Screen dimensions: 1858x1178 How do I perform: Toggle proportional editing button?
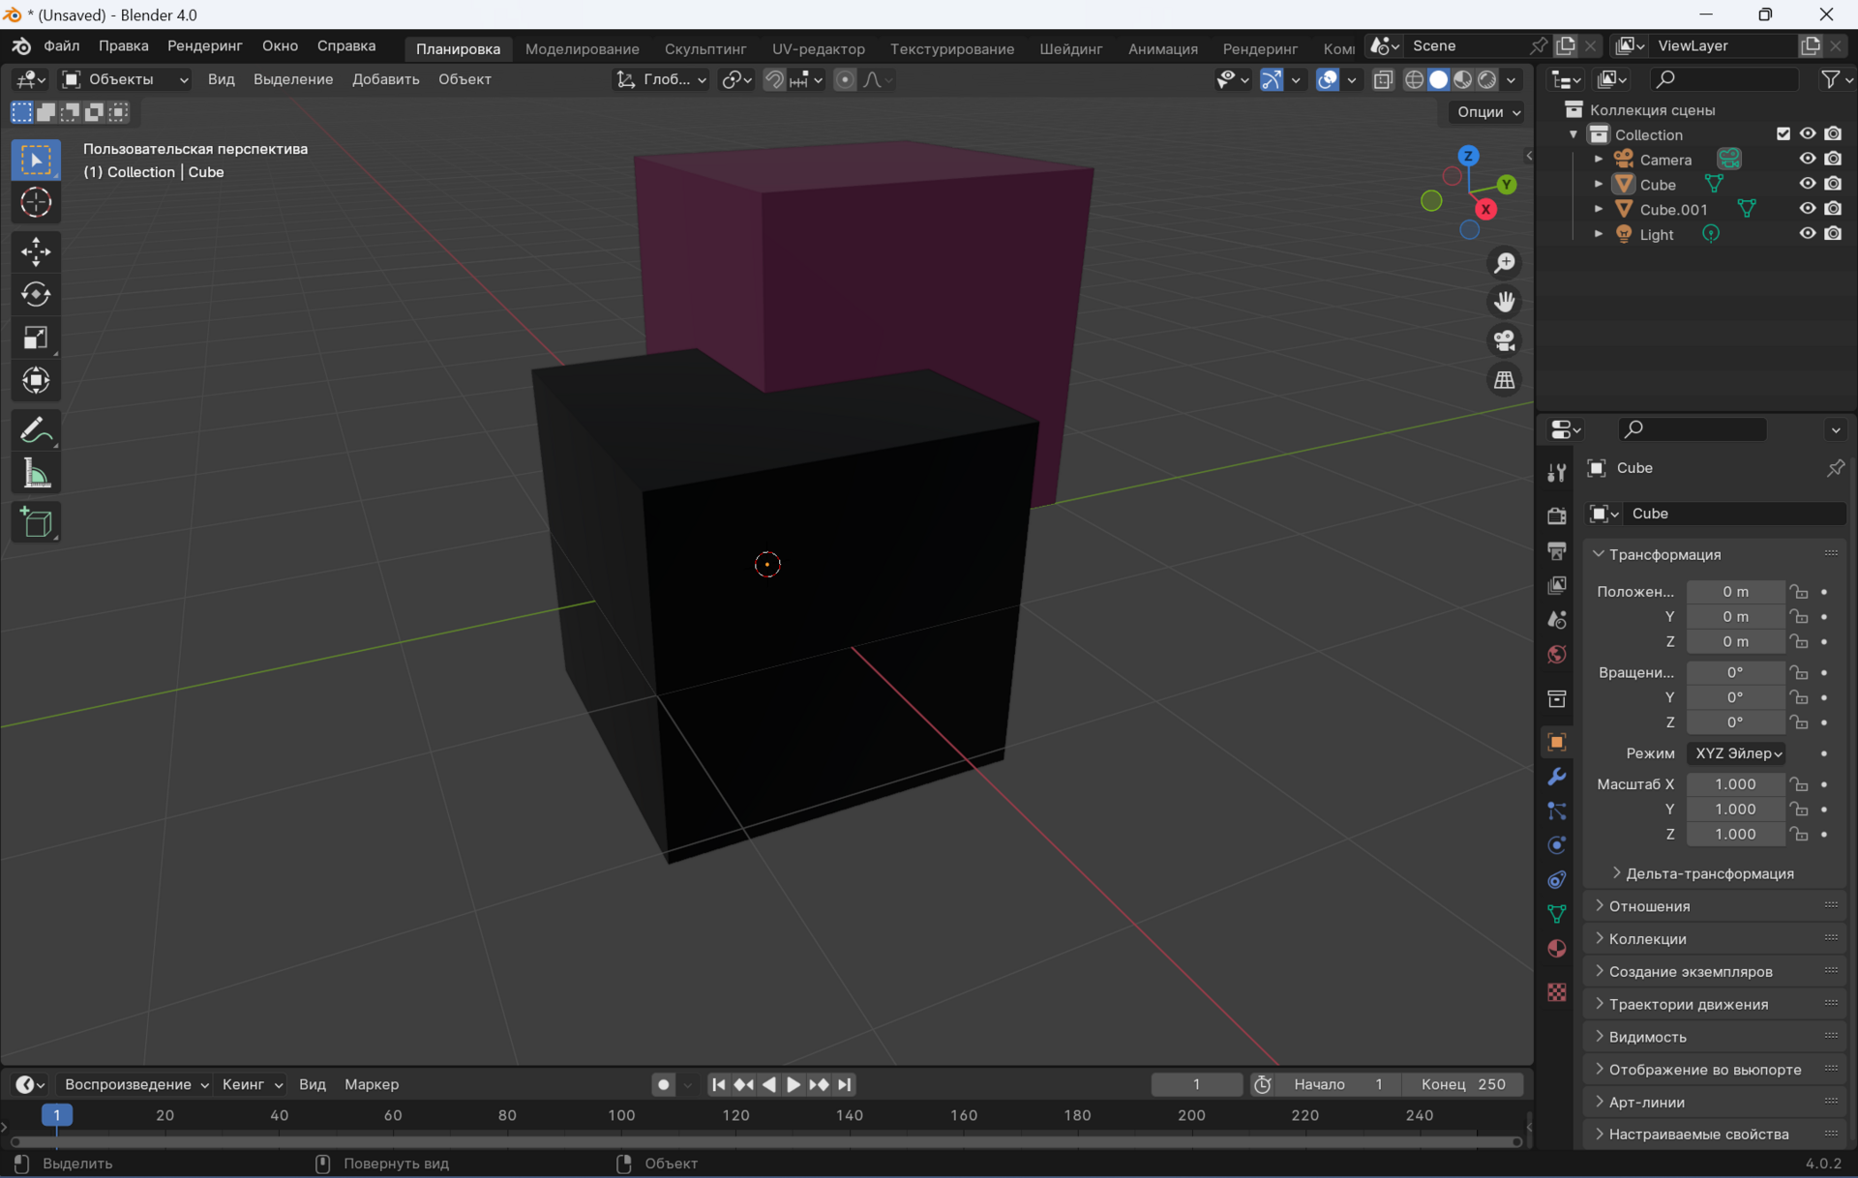(x=844, y=79)
